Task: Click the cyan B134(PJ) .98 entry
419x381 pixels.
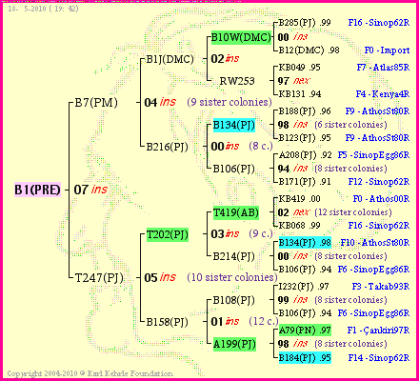Action: pyautogui.click(x=305, y=243)
